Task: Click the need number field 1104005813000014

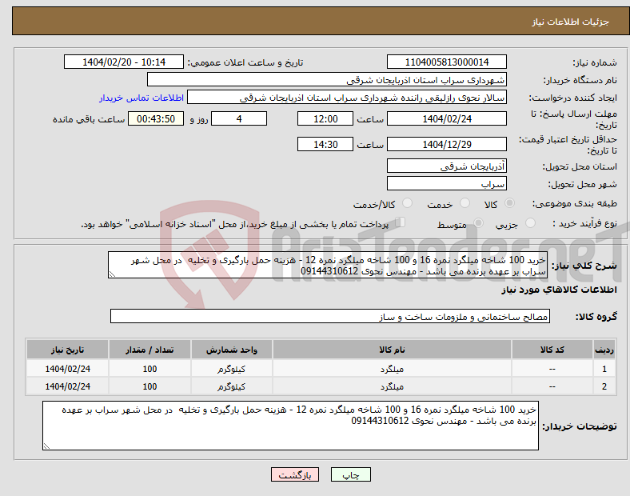Action: (446, 62)
